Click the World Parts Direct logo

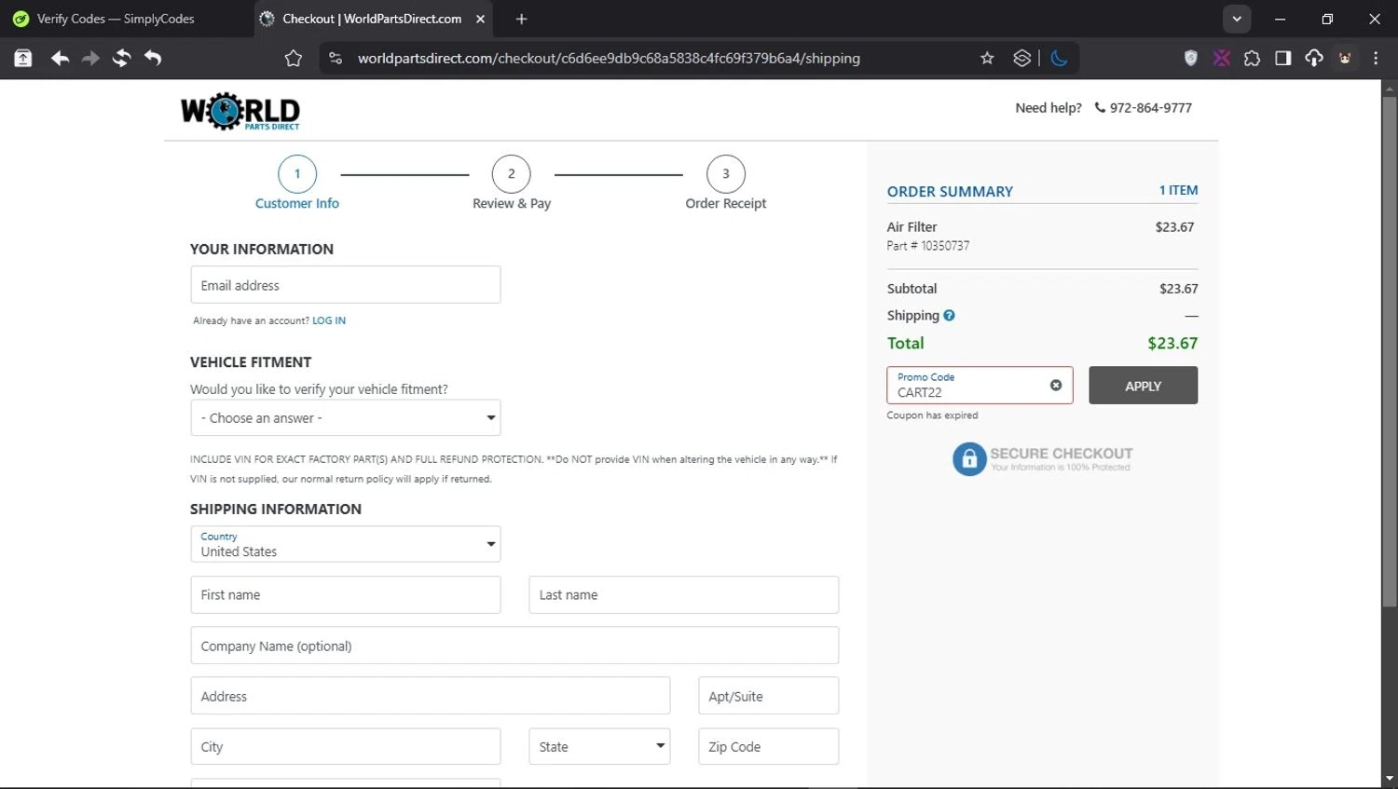(240, 111)
